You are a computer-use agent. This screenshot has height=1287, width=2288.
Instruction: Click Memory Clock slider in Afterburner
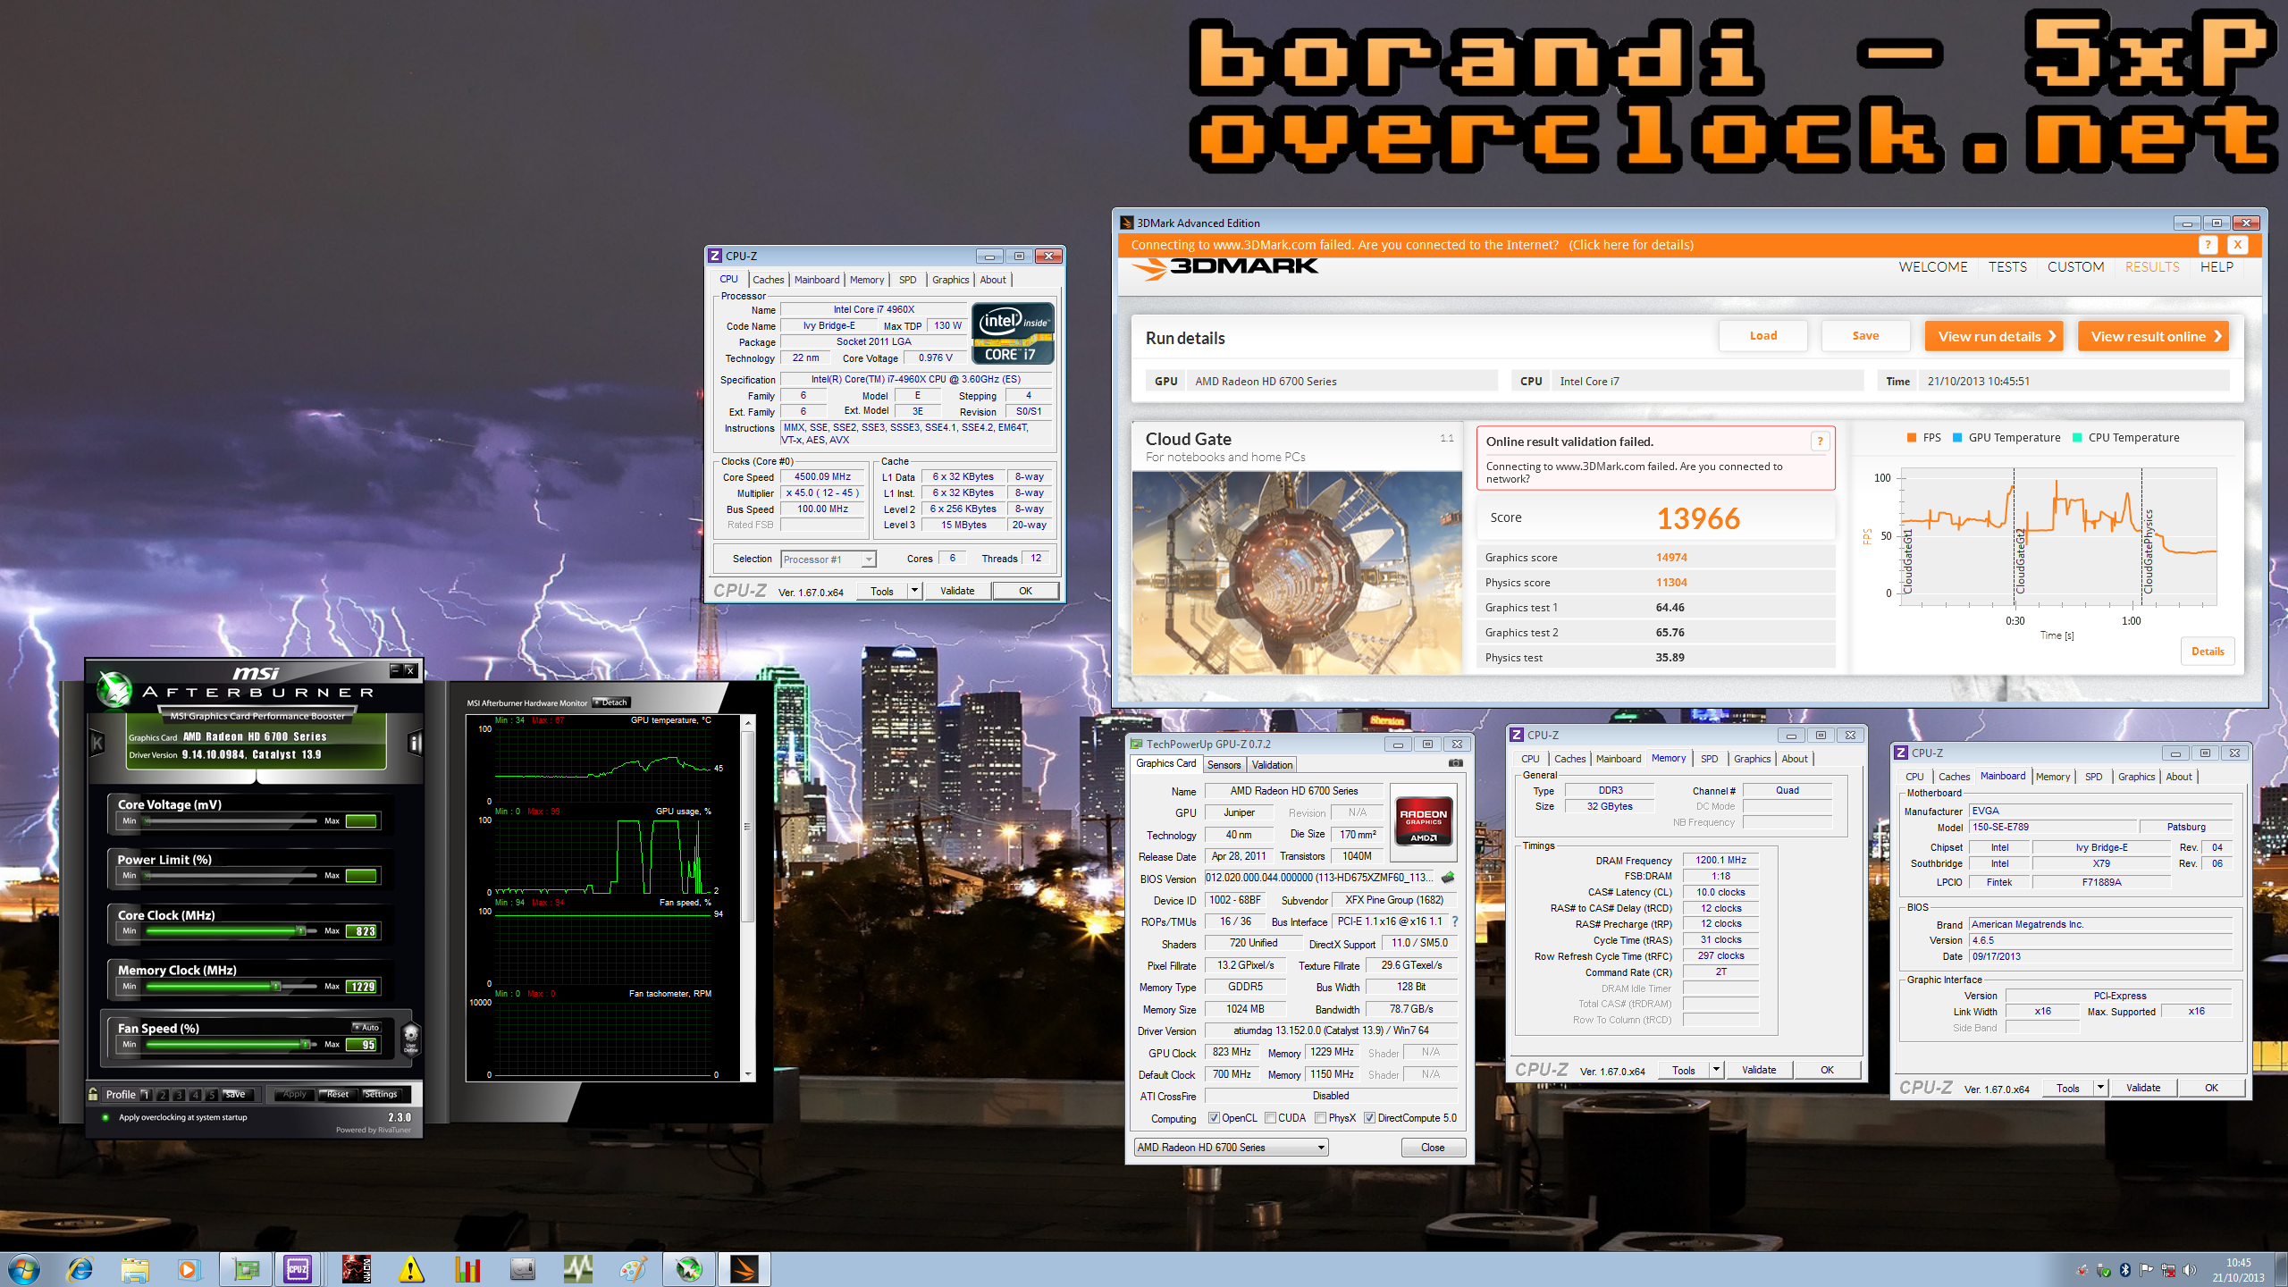pos(231,987)
